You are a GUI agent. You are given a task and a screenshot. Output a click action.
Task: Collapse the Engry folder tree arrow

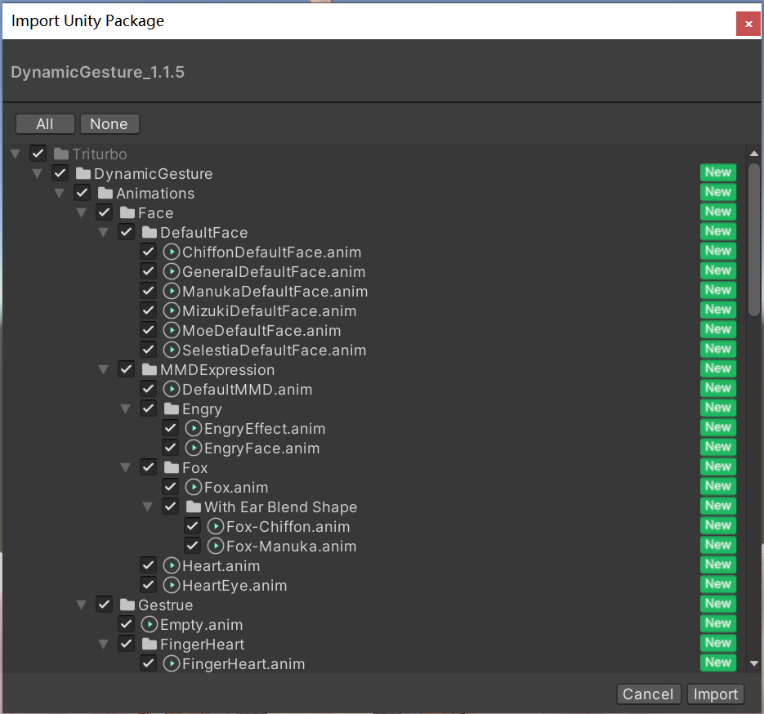tap(126, 409)
